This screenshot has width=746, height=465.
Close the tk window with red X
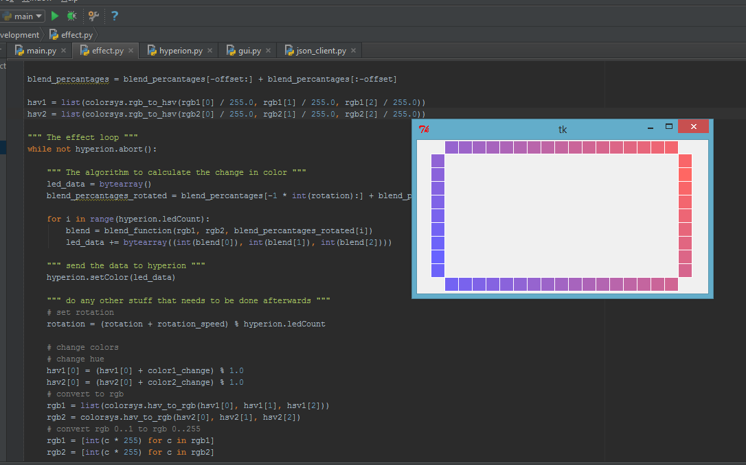pyautogui.click(x=693, y=126)
